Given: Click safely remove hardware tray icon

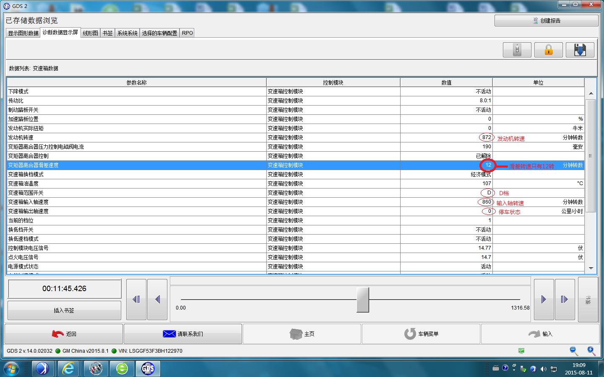Looking at the screenshot, I should pyautogui.click(x=523, y=369).
